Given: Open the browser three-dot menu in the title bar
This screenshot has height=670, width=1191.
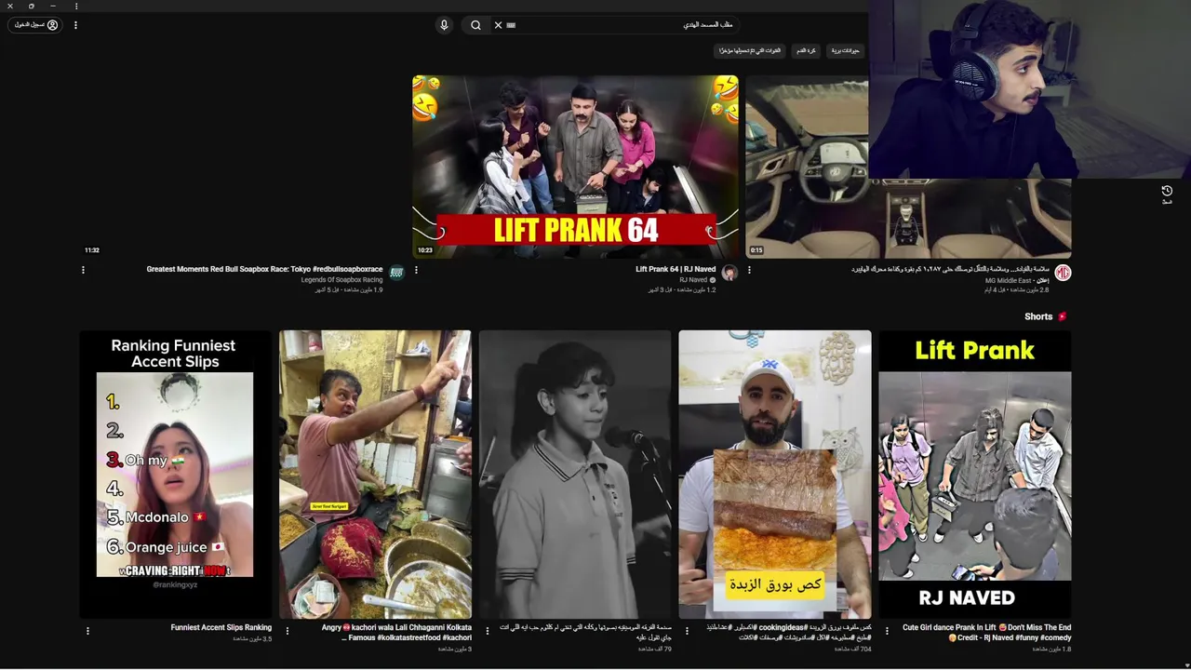Looking at the screenshot, I should (76, 7).
